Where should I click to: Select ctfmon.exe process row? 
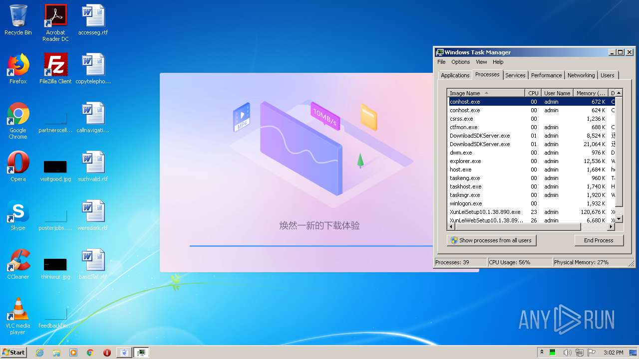click(531, 127)
